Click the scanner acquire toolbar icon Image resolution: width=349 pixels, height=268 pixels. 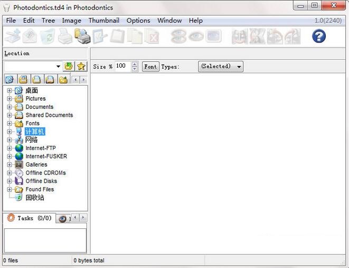click(x=13, y=36)
